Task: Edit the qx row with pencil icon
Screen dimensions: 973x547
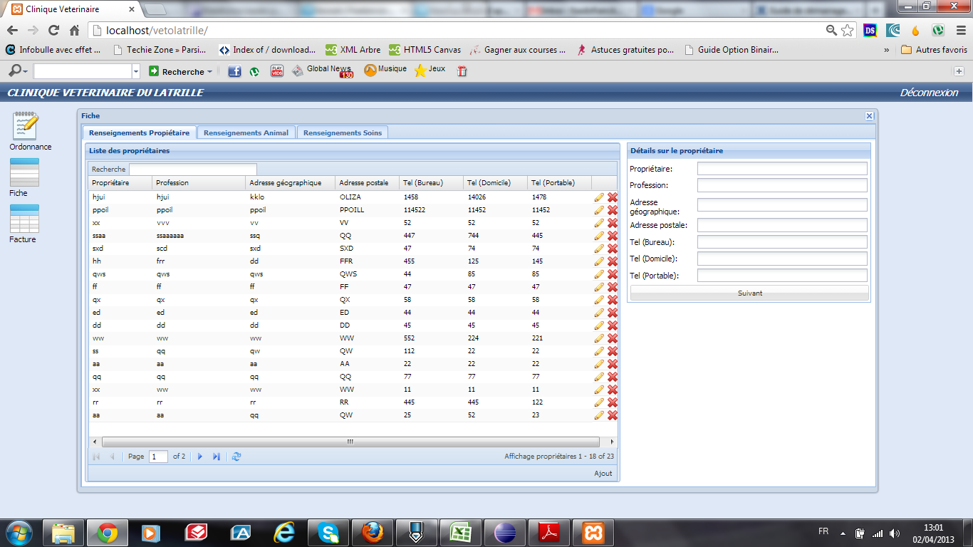Action: coord(599,300)
